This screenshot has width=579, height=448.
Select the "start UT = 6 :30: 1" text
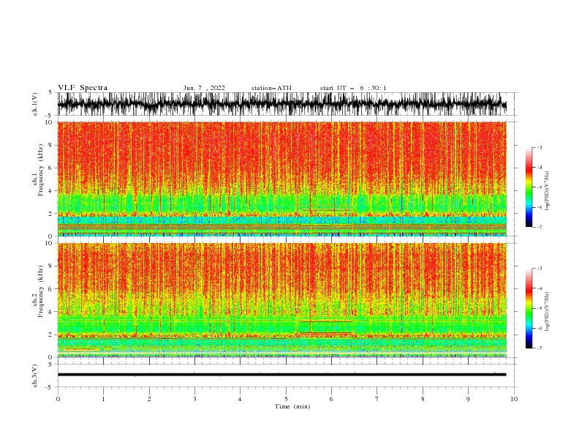(353, 88)
